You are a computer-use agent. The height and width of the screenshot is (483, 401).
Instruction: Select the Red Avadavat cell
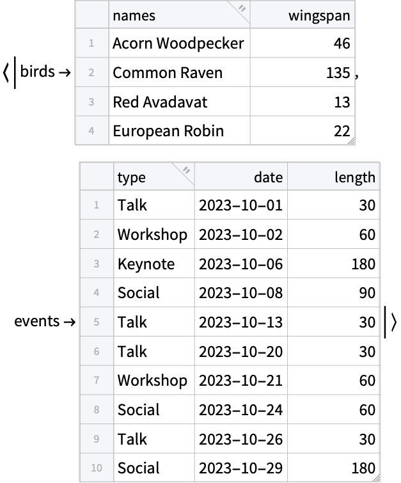tap(179, 102)
